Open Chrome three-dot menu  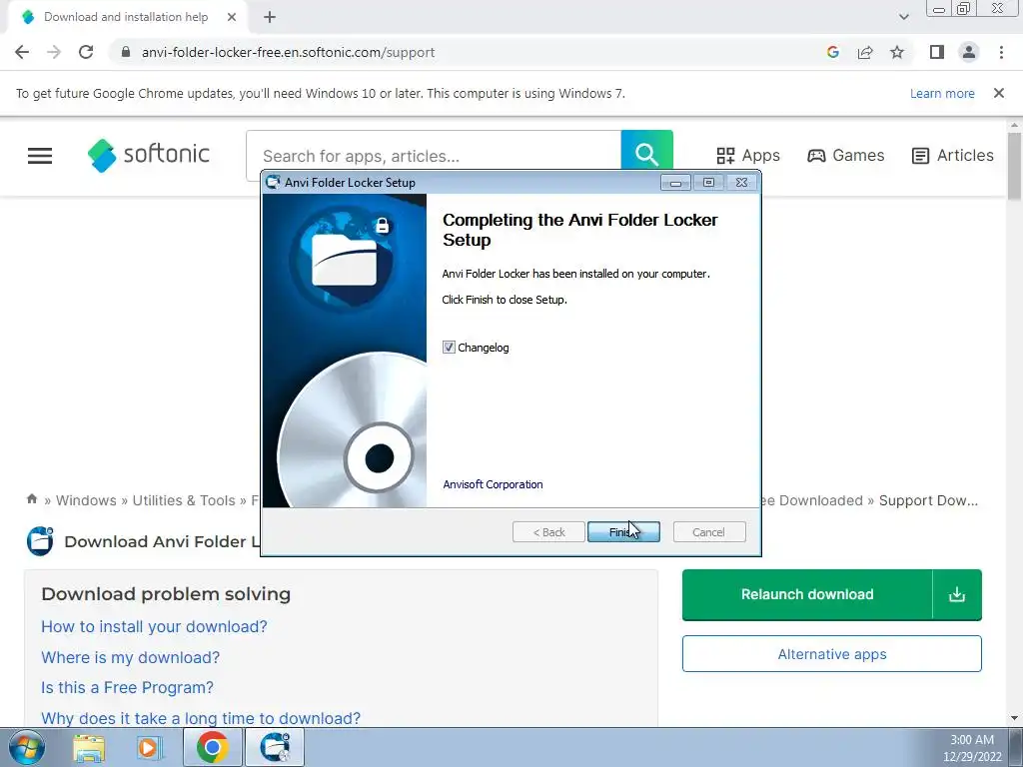click(1001, 52)
